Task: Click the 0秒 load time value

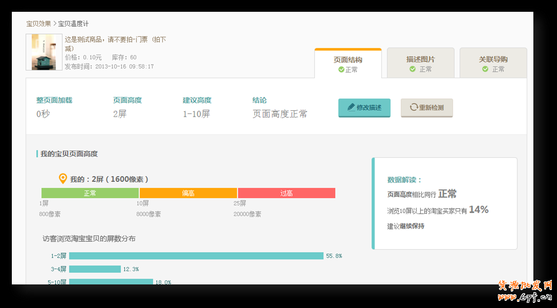Action: (x=43, y=114)
